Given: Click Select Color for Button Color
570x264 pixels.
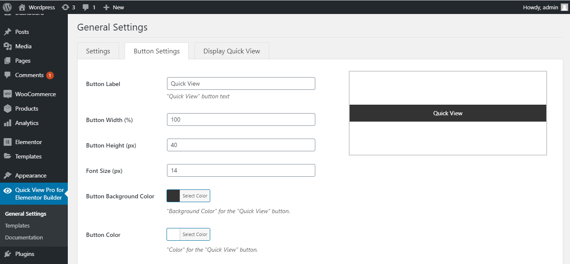Looking at the screenshot, I should [195, 234].
